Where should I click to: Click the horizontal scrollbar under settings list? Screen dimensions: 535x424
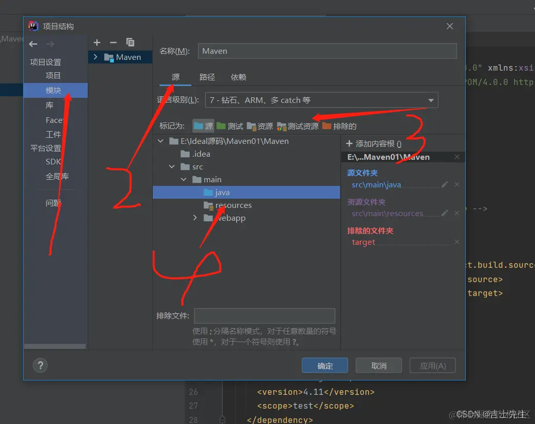(x=54, y=346)
